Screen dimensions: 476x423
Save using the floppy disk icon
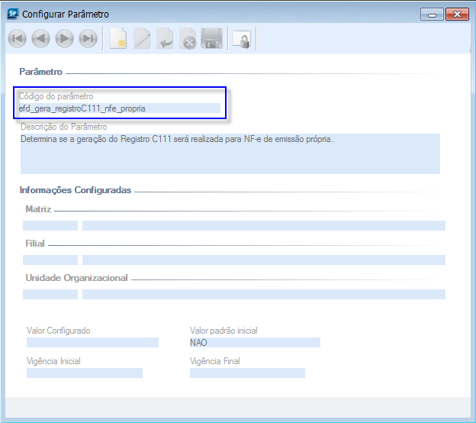coord(211,39)
